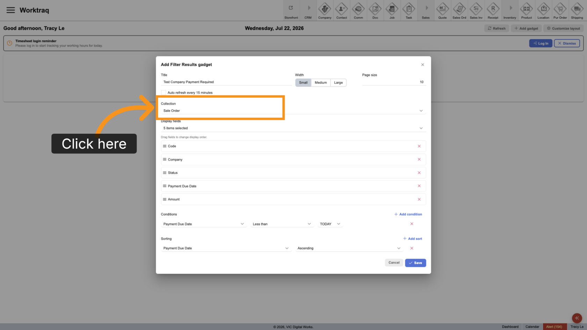Click the Amount field drag handle
This screenshot has height=330, width=587.
[x=165, y=199]
